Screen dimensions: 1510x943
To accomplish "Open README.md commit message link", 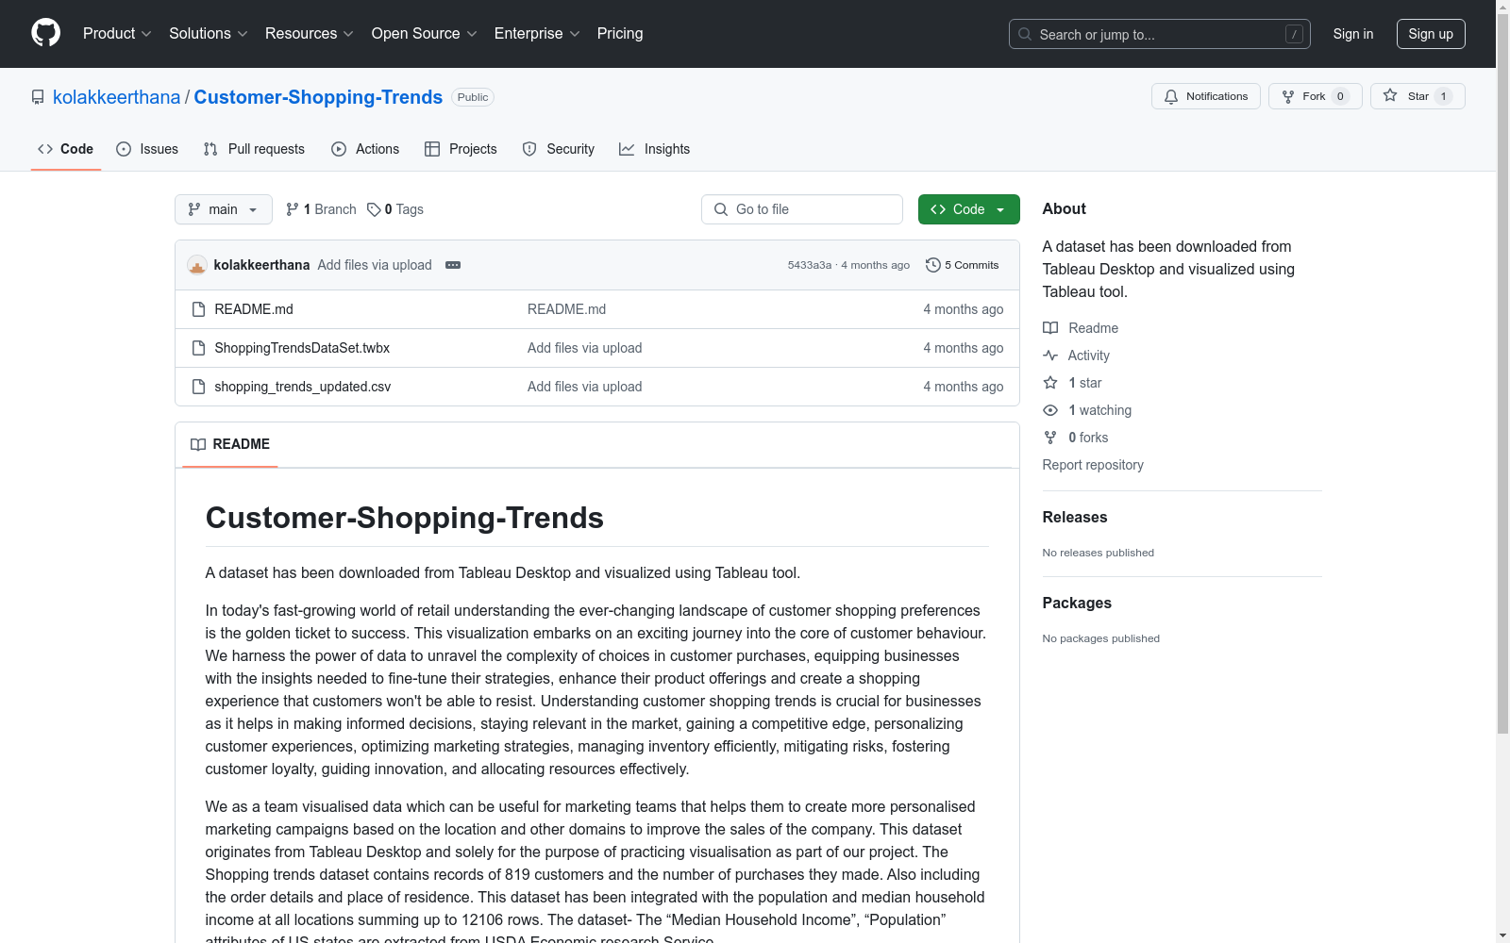I will coord(566,309).
